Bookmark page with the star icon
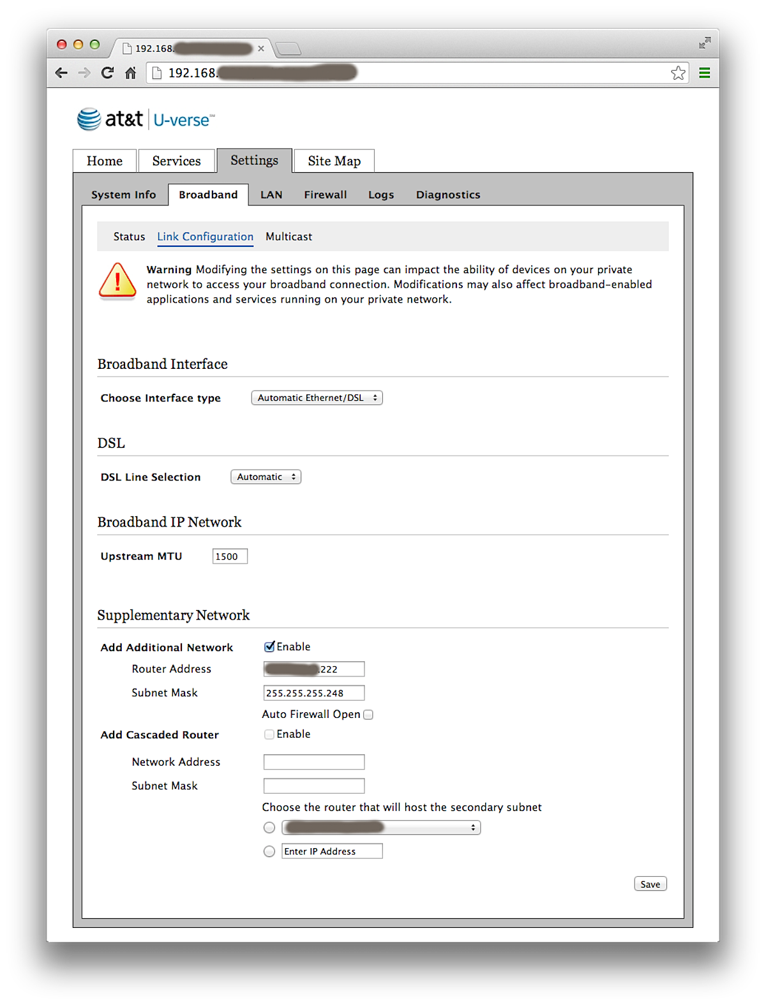The image size is (766, 1007). [x=678, y=73]
